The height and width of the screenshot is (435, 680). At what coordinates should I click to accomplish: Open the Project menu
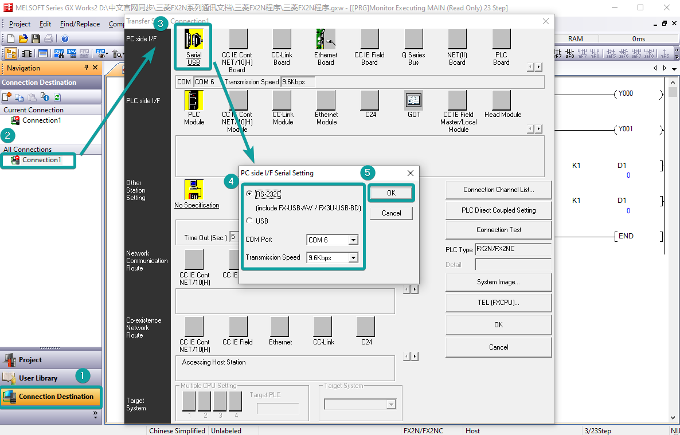(x=19, y=24)
